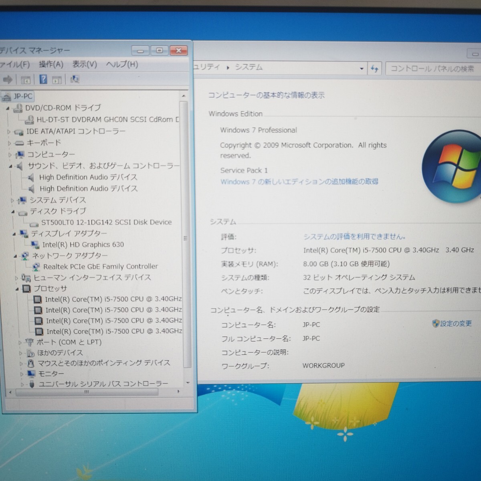Select the HL-DT-ST DVDRAM GHC0N device
Image resolution: width=481 pixels, height=481 pixels.
(x=108, y=119)
